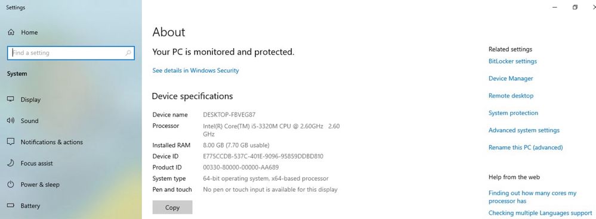596x219 pixels.
Task: Select the Sound speaker icon
Action: click(11, 121)
